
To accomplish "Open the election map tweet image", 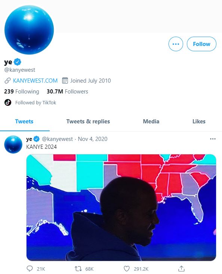I will click(121, 207).
